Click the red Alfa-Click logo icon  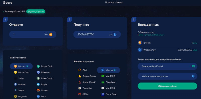point(80,82)
